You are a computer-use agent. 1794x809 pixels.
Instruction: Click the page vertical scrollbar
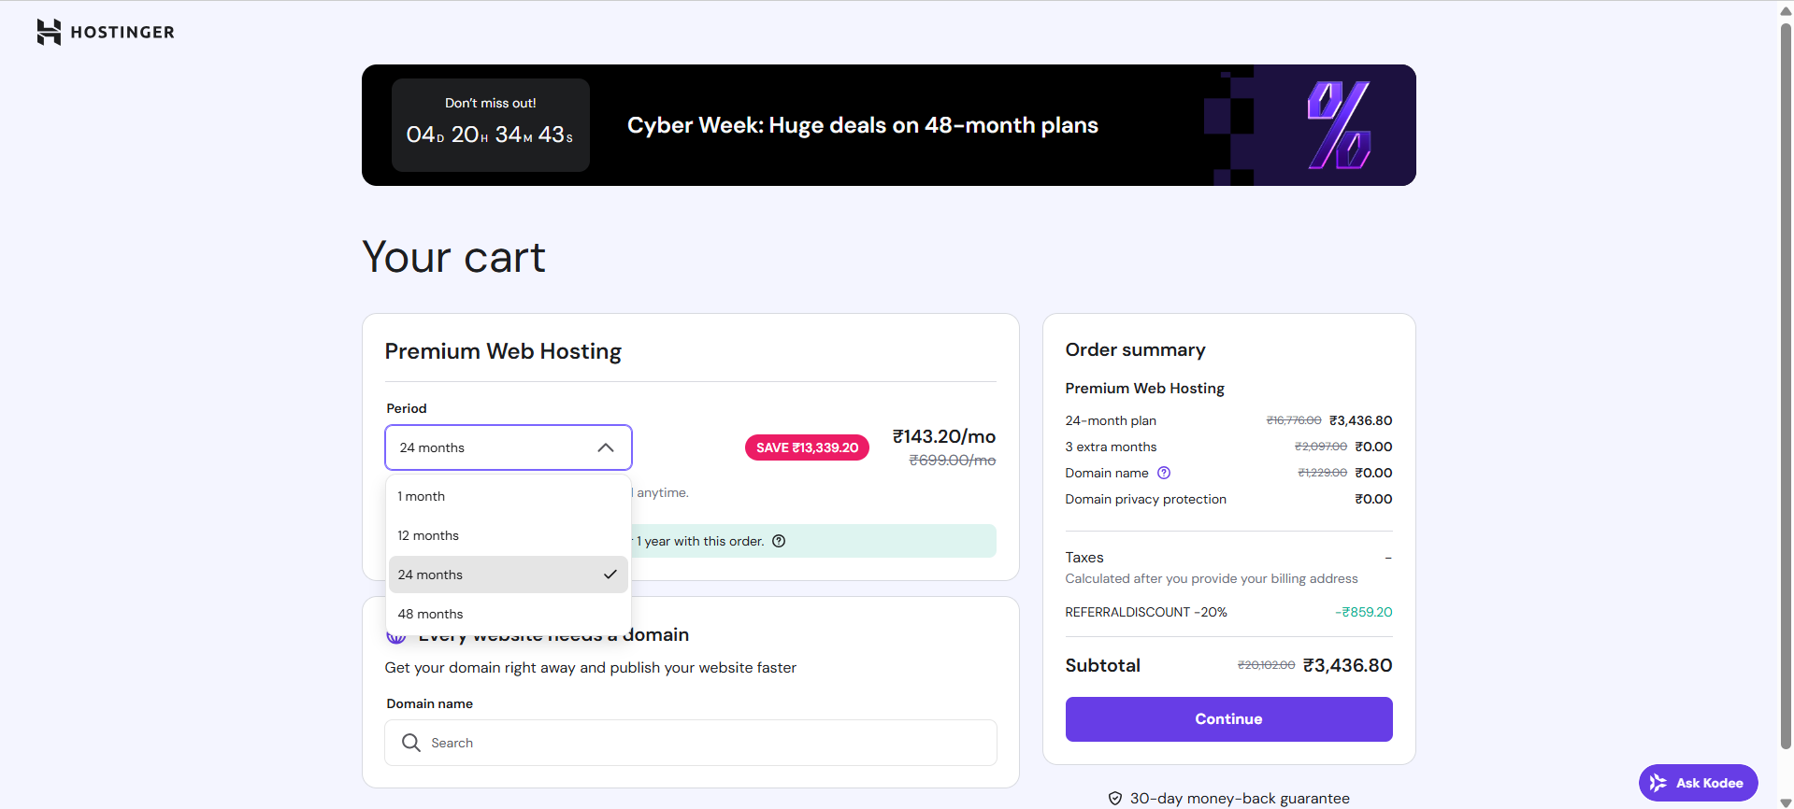[1786, 374]
